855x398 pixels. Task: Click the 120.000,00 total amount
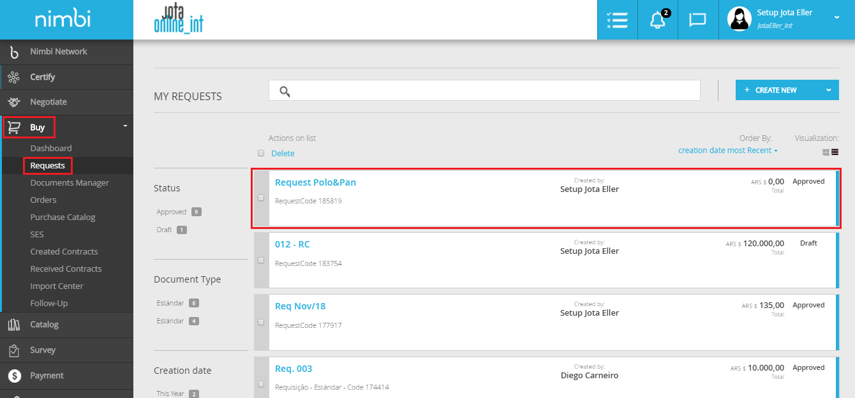pyautogui.click(x=763, y=244)
